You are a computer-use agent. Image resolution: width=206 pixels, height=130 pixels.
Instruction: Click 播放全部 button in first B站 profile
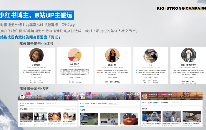pyautogui.click(x=67, y=109)
